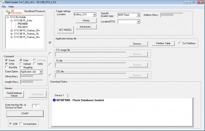Viewport: 205px width, 131px height.
Task: Select the ST-E BB PL_Feature_3G tree item
Action: (26, 34)
